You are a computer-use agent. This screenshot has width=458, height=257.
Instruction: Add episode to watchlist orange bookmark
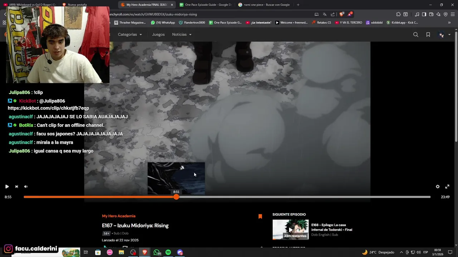tap(260, 216)
